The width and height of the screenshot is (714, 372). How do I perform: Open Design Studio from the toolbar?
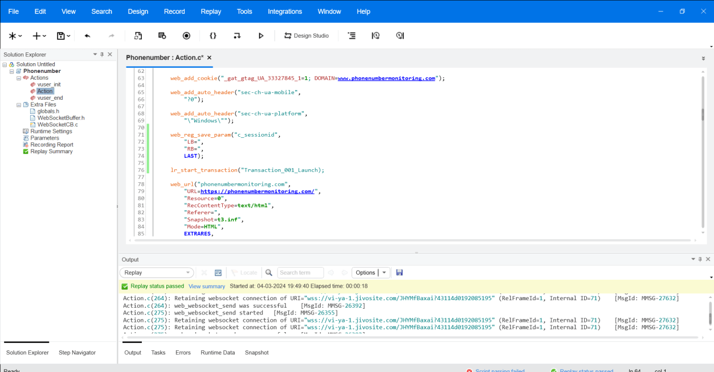click(x=307, y=36)
